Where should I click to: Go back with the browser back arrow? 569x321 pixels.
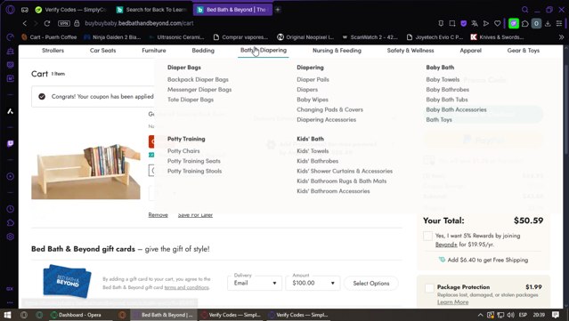pos(25,23)
